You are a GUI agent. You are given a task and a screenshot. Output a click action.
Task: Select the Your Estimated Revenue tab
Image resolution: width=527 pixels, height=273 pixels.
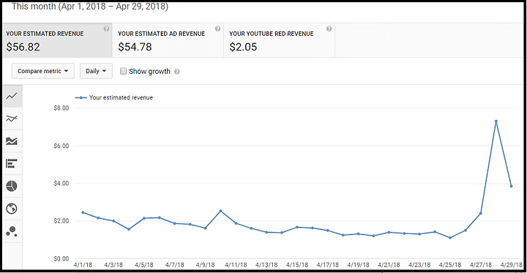click(x=57, y=40)
